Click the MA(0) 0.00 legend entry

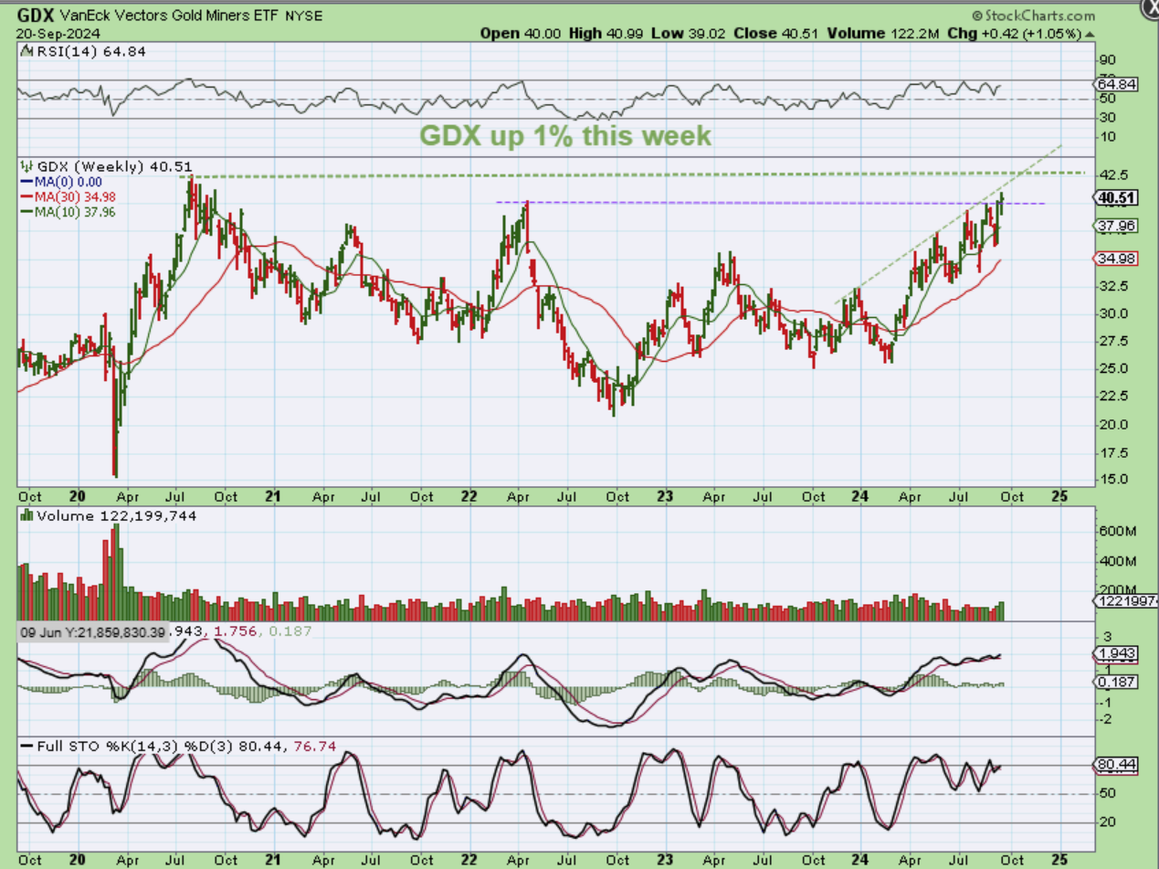coord(63,182)
